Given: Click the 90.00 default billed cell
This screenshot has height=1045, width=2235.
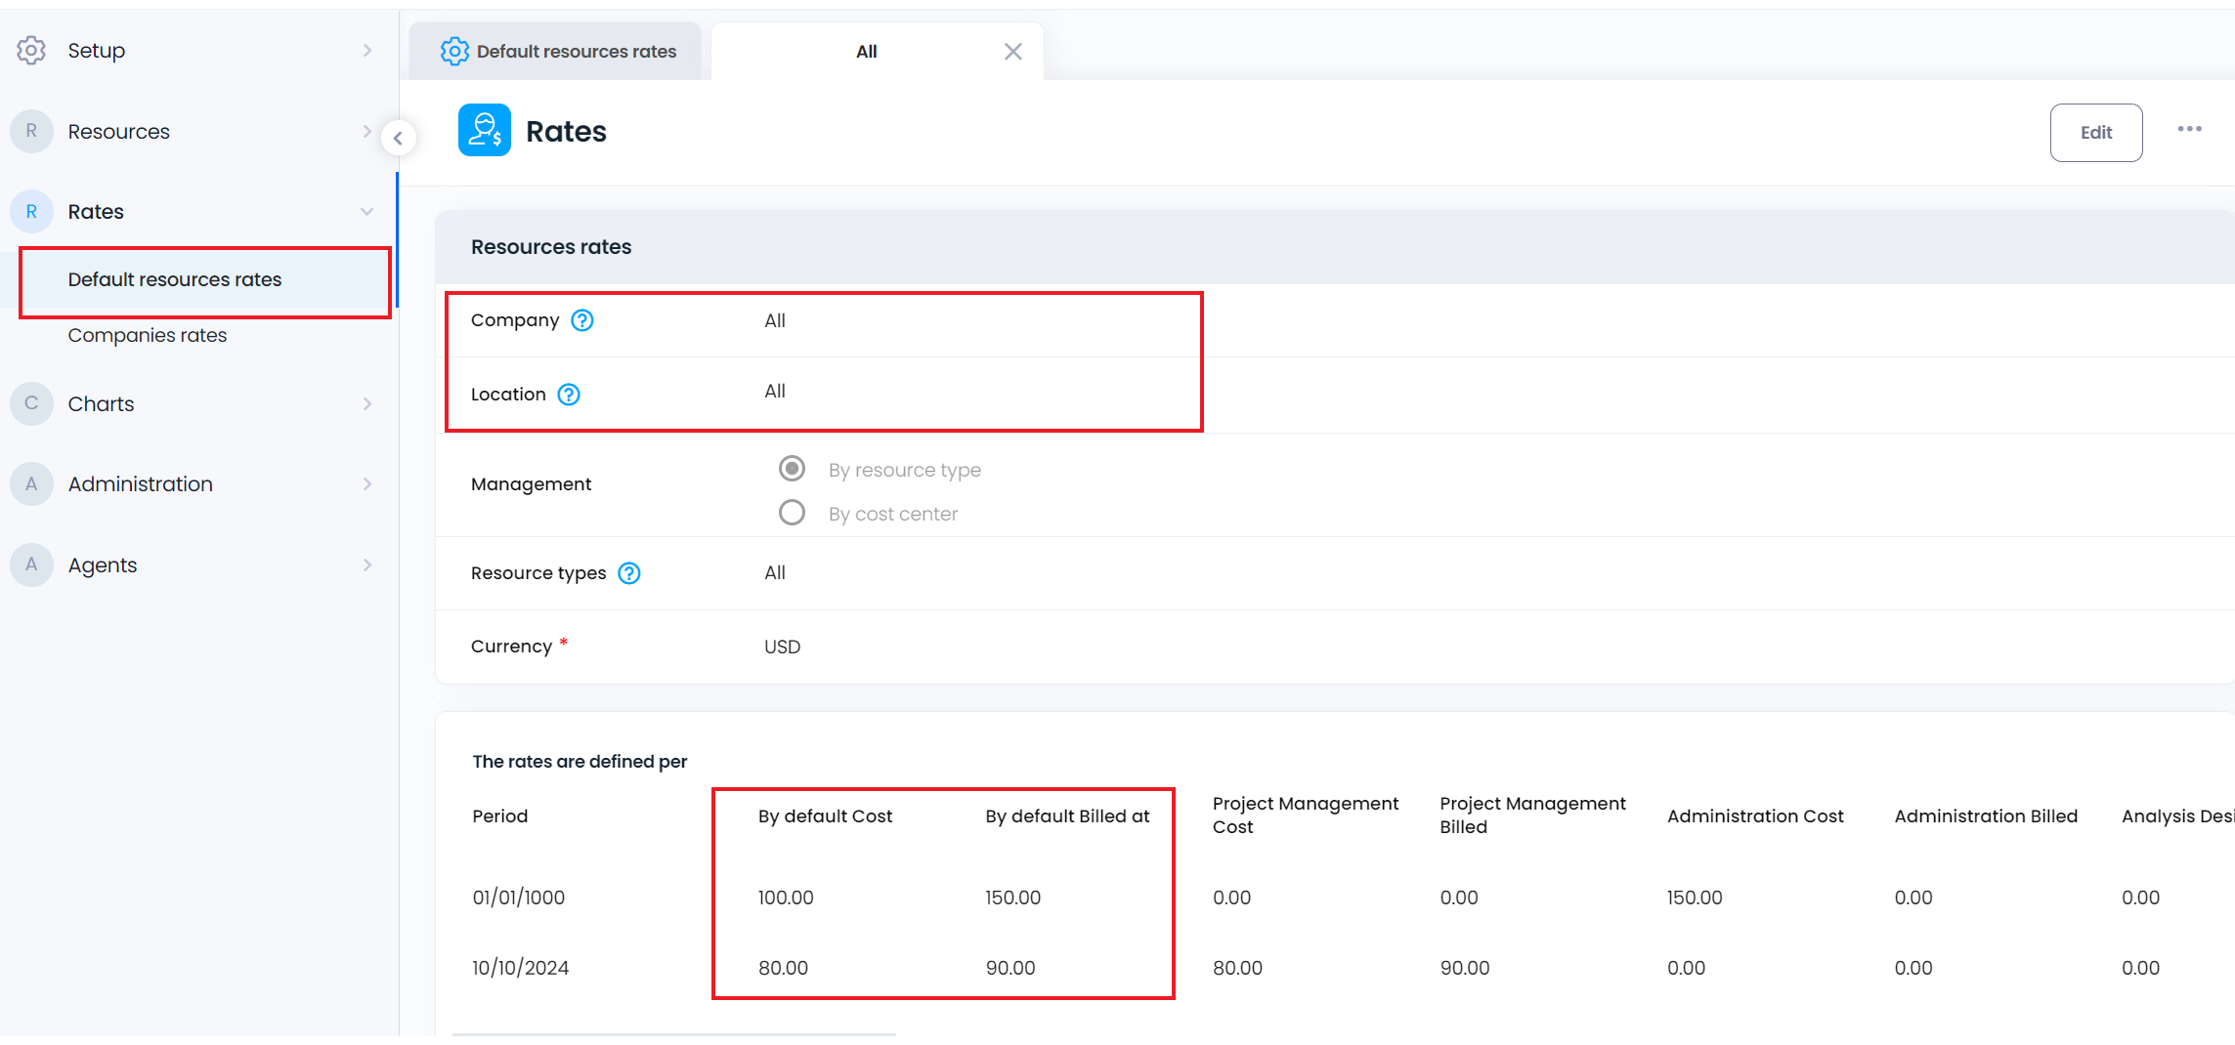Looking at the screenshot, I should click(x=1010, y=968).
